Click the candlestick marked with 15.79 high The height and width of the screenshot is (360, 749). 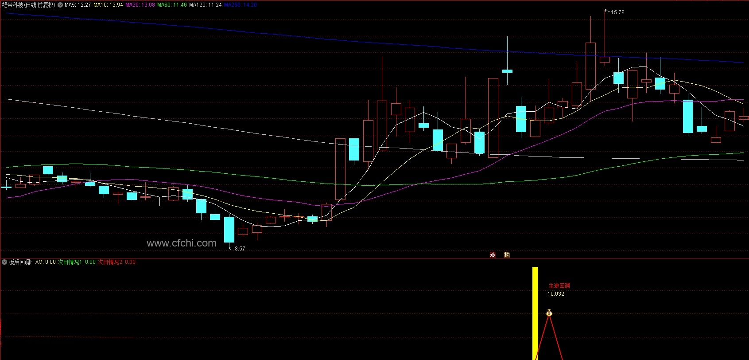click(605, 59)
